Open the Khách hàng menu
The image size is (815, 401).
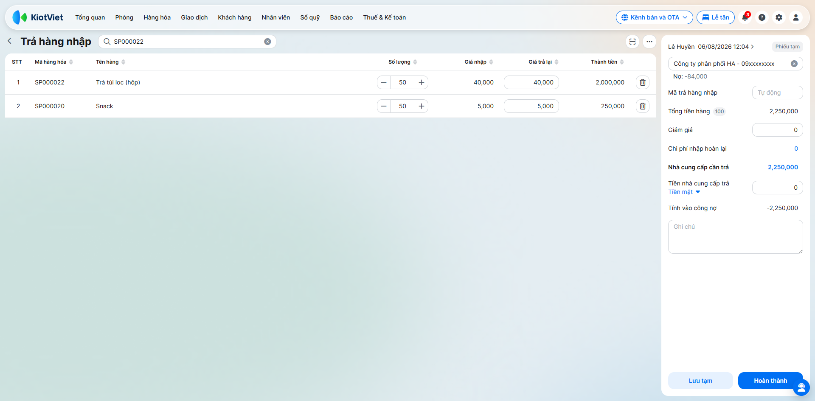[x=235, y=17]
